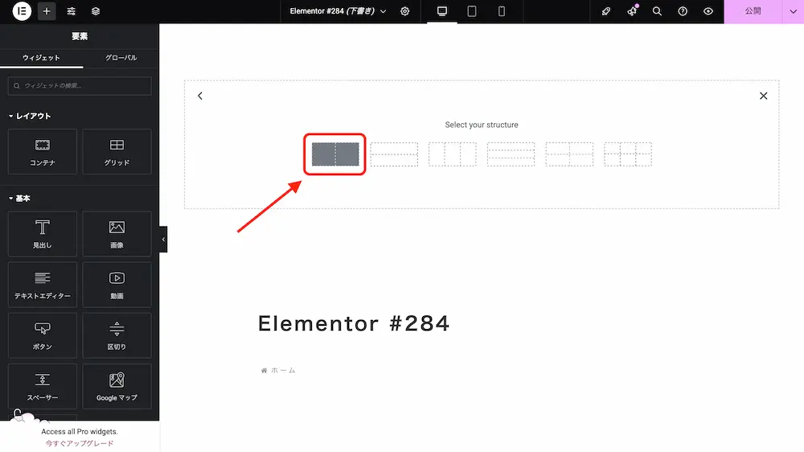Select the 動画 video widget
The height and width of the screenshot is (452, 804).
(x=117, y=285)
